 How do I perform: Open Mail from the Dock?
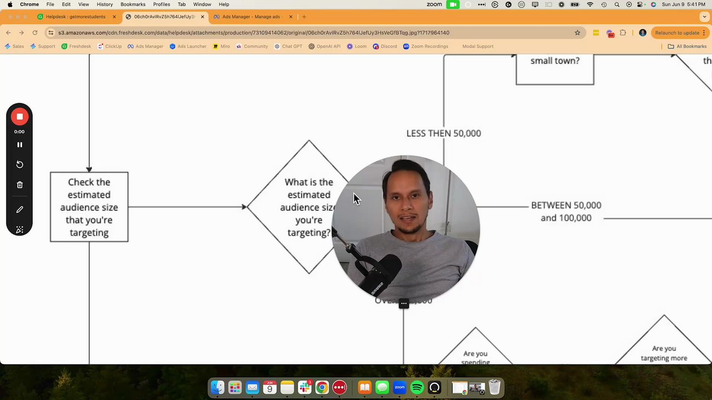click(x=252, y=387)
